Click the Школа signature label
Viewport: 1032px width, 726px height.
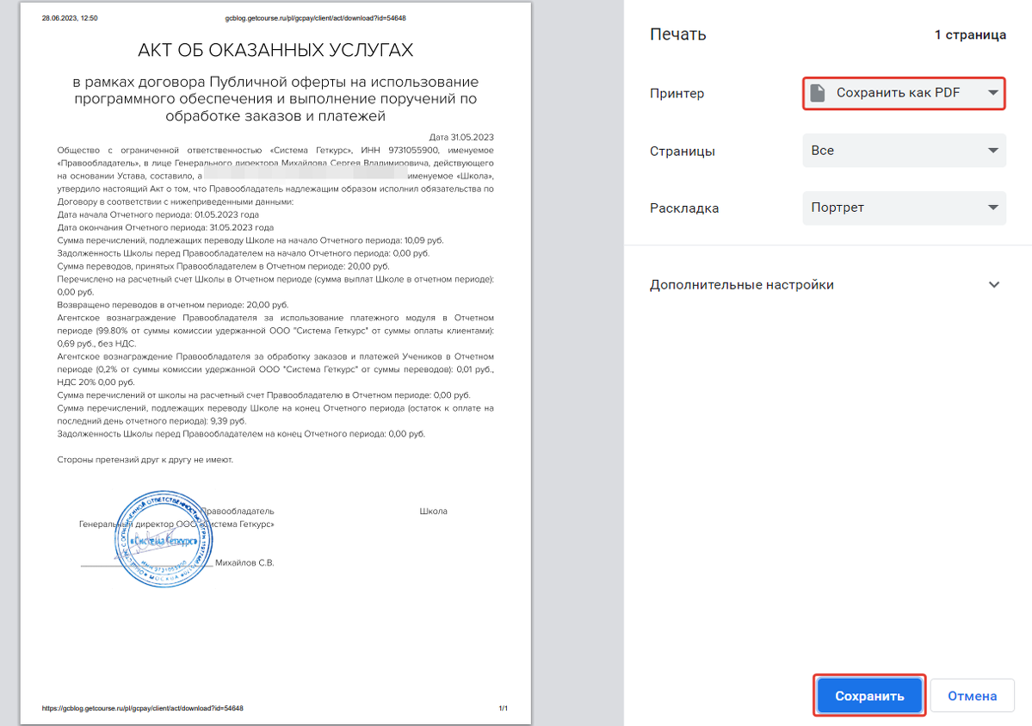pyautogui.click(x=433, y=512)
